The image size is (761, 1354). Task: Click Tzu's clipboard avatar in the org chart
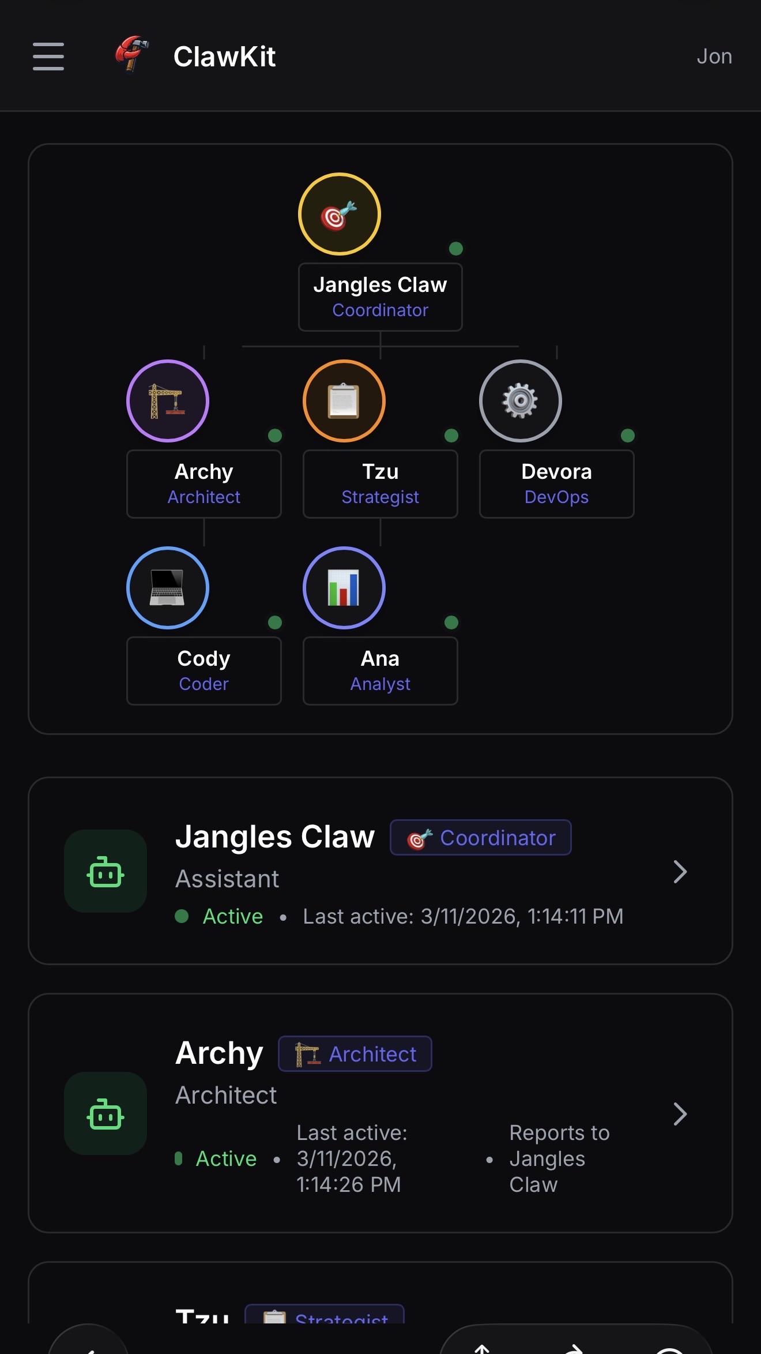coord(344,401)
